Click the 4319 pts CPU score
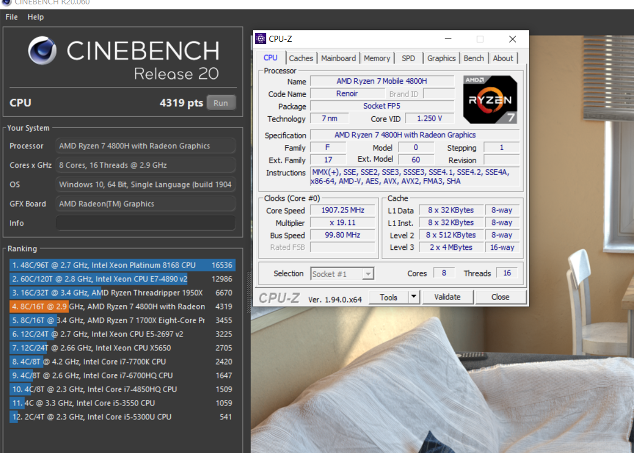Image resolution: width=634 pixels, height=453 pixels. point(181,103)
